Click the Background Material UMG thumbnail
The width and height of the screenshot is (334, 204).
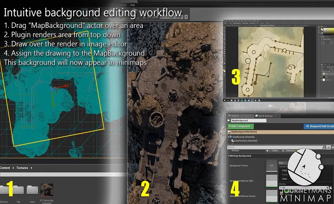271,181
